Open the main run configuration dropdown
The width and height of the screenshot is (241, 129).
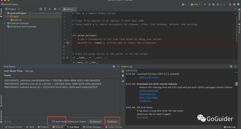click(x=195, y=4)
